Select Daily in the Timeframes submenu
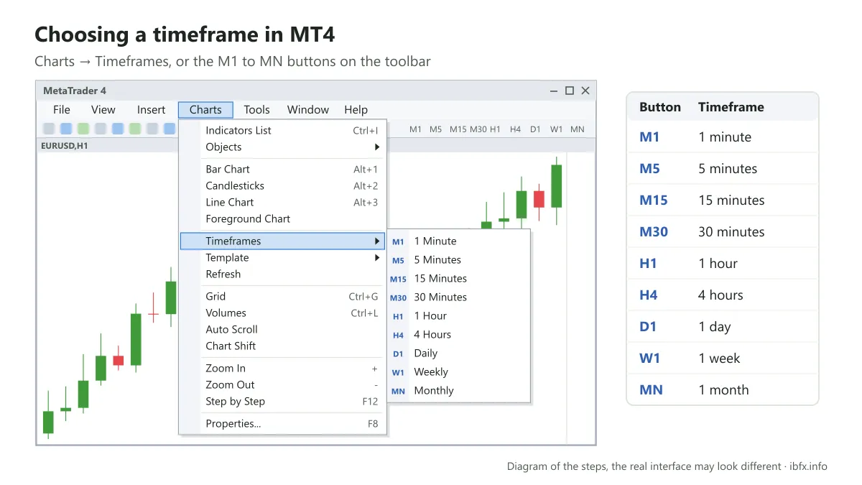This screenshot has height=485, width=862. point(459,354)
